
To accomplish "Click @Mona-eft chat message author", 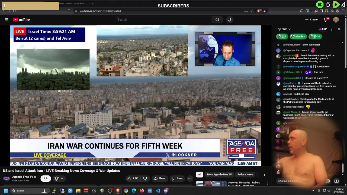I will tap(289, 56).
